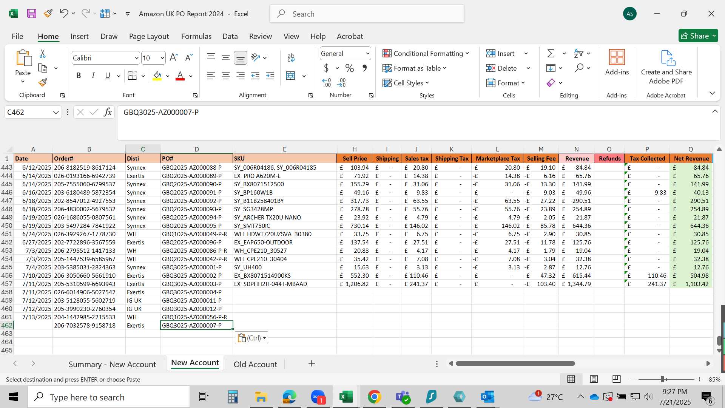Switch to the Data ribbon tab
This screenshot has width=725, height=408.
[x=230, y=36]
